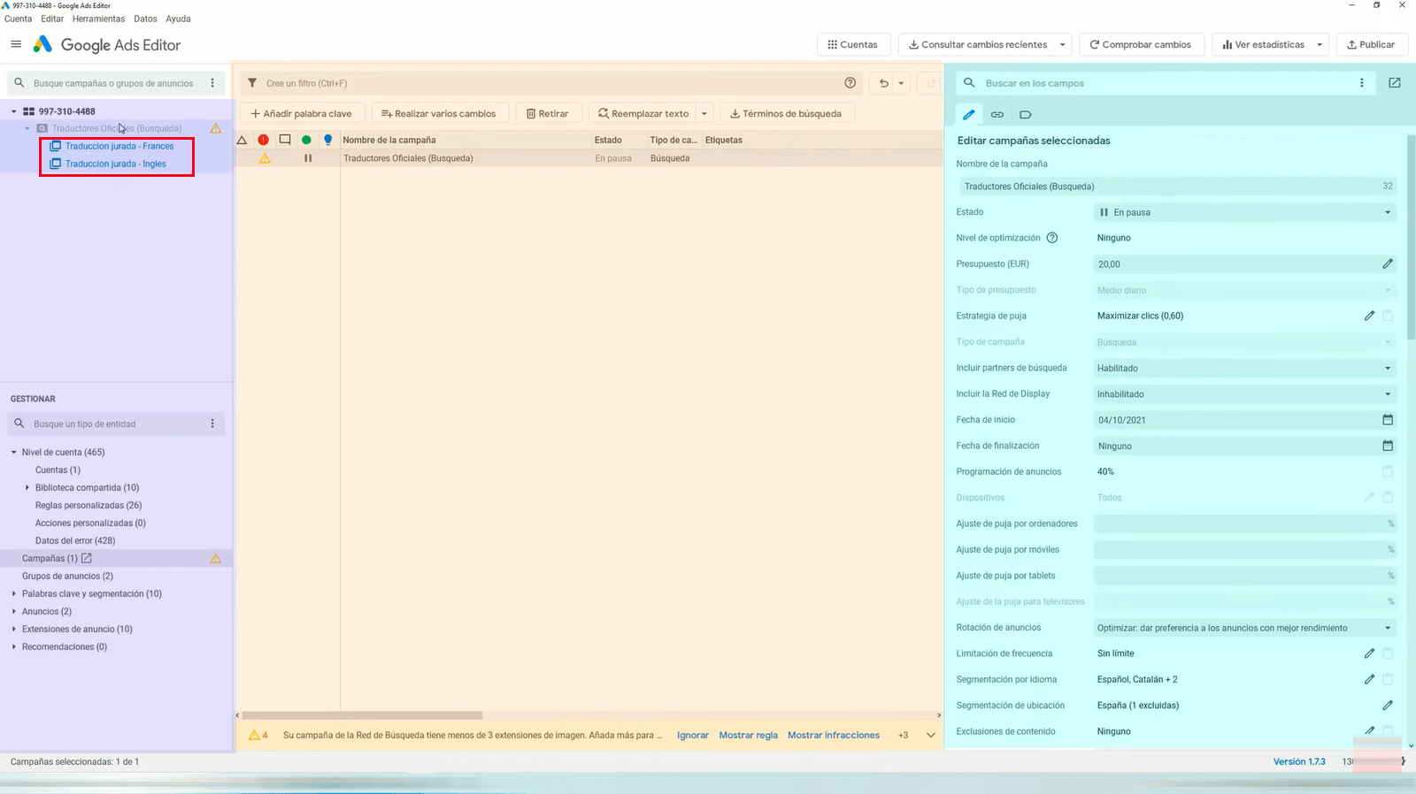The width and height of the screenshot is (1416, 794).
Task: Expand Biblioteca compartida (10)
Action: [27, 487]
